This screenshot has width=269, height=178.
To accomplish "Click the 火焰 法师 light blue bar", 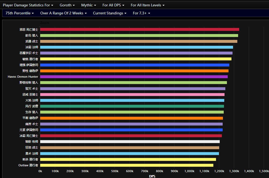I will [x=132, y=100].
